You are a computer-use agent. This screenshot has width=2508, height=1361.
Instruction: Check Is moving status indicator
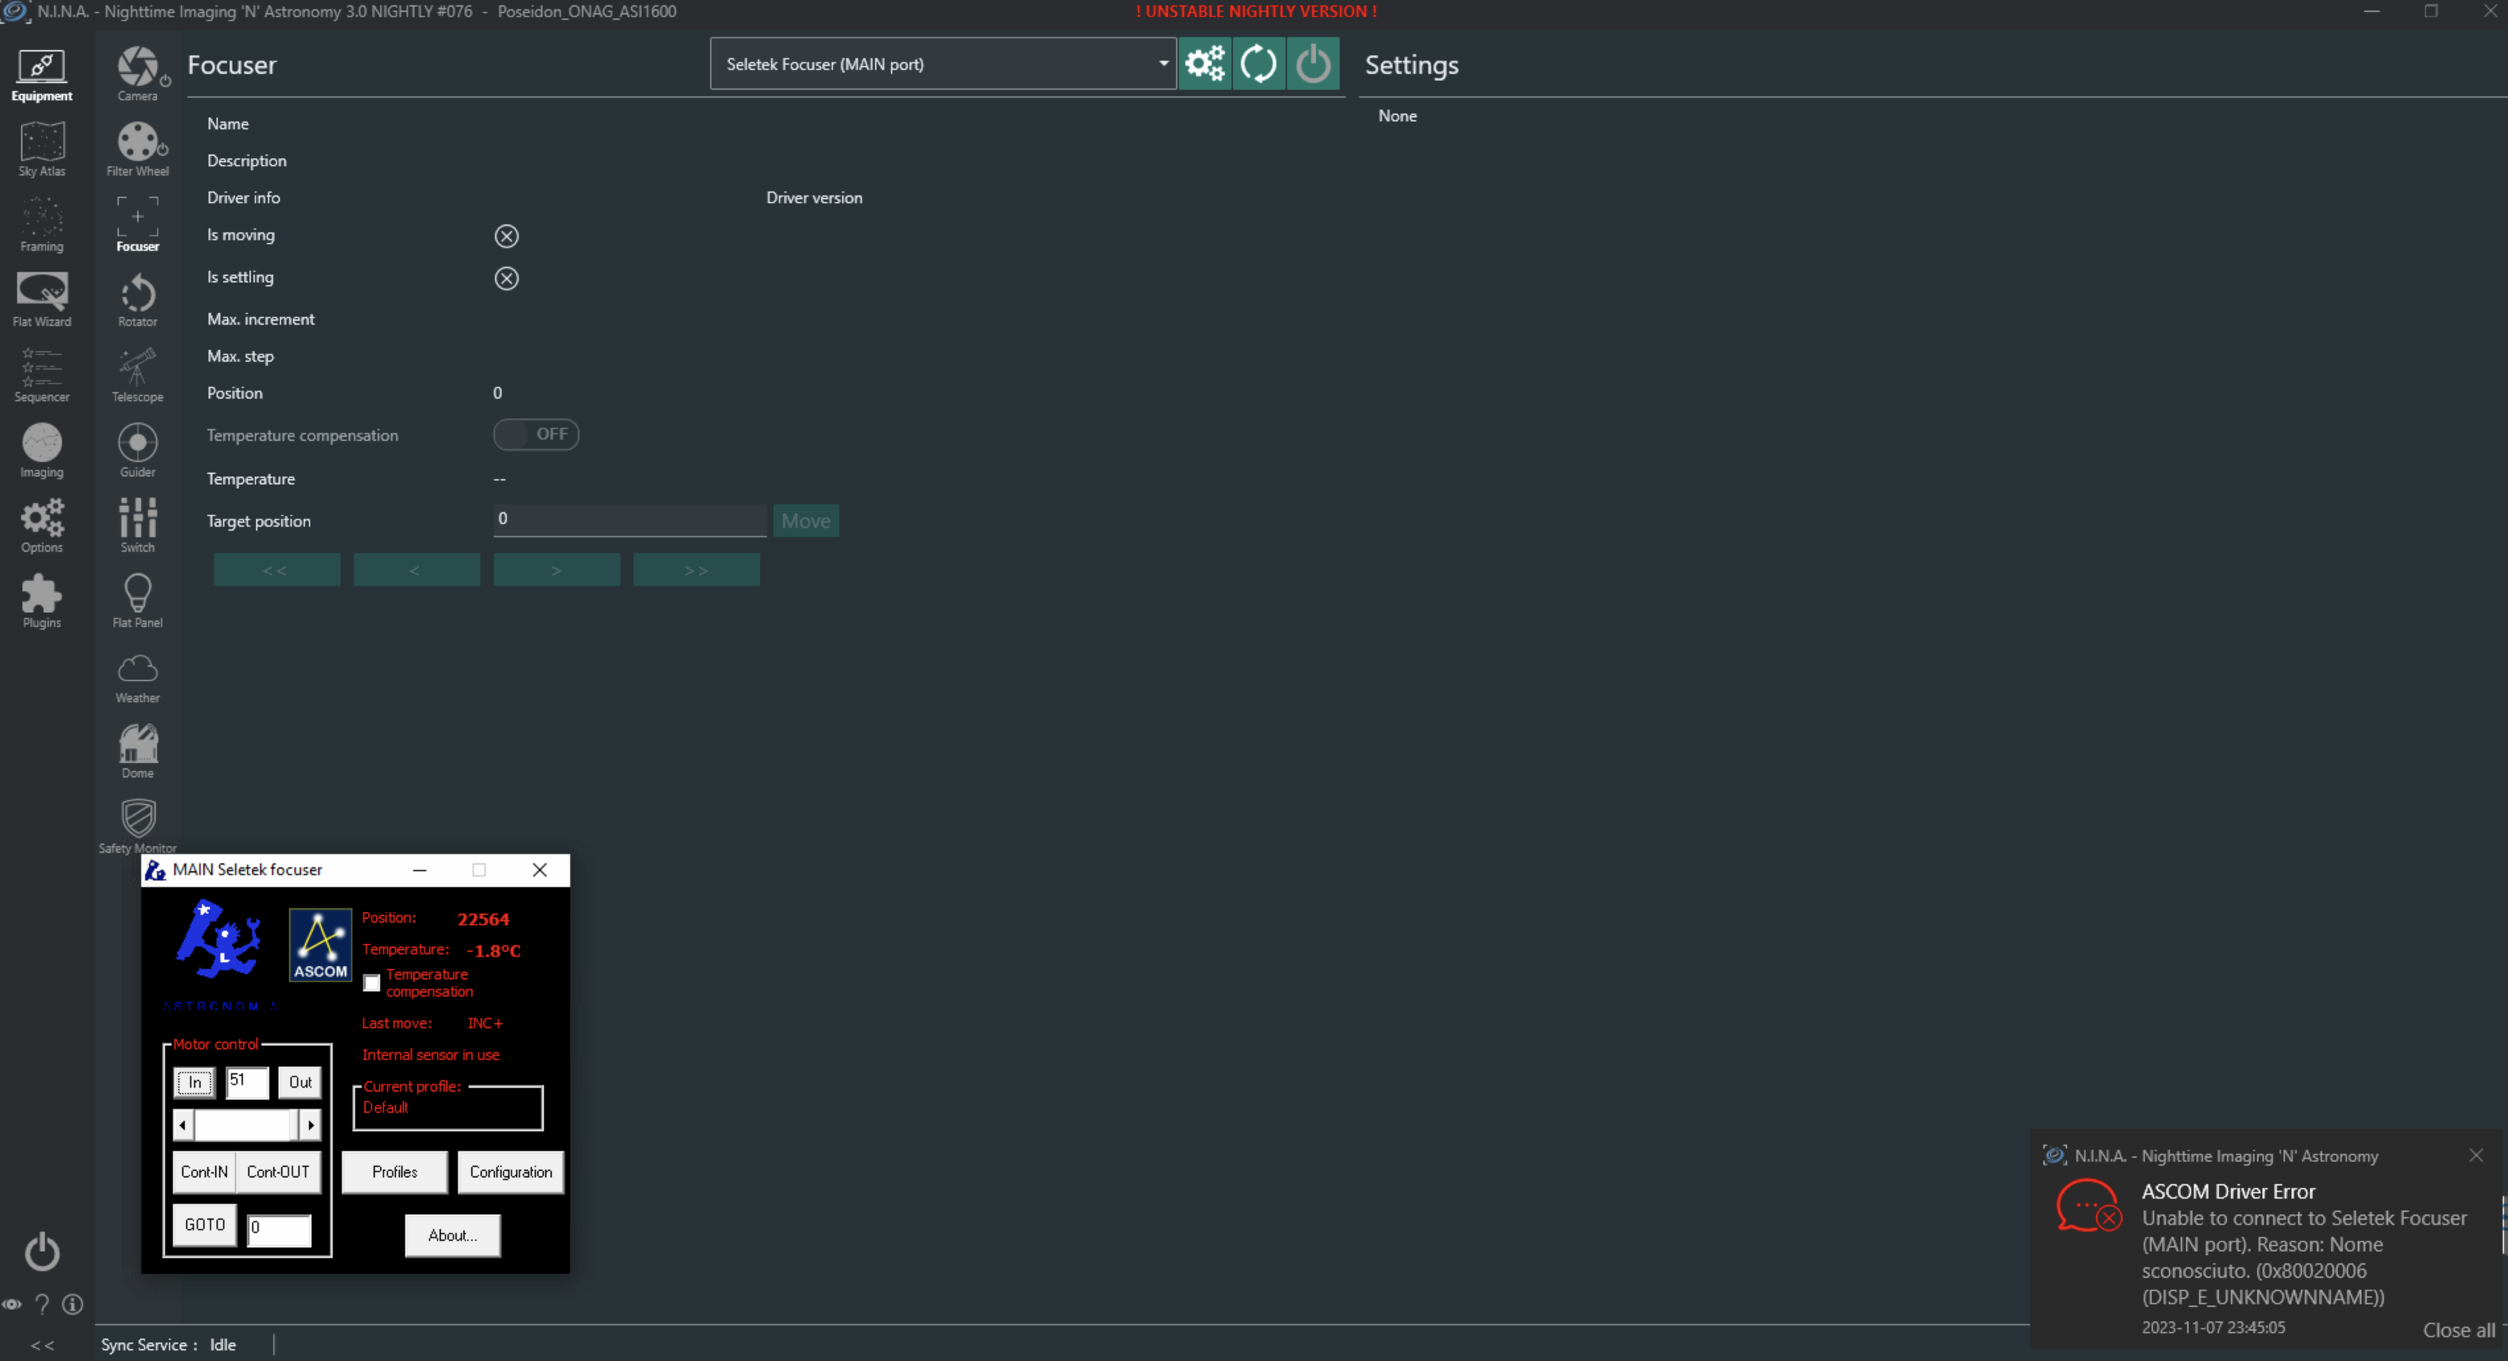[x=506, y=235]
